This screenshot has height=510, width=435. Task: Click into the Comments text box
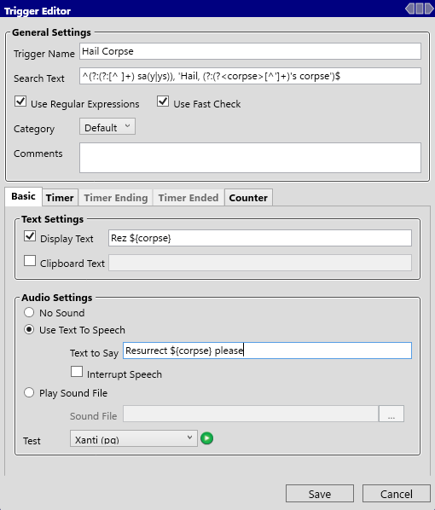(250, 158)
